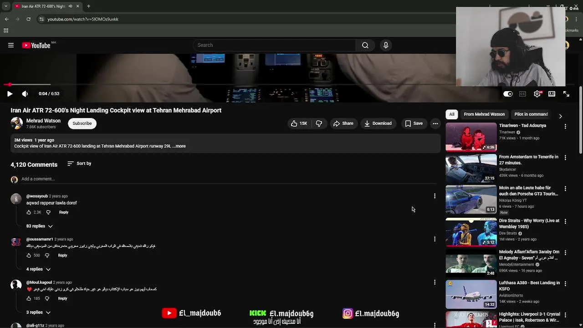Expand 4 replies thread
This screenshot has height=328, width=583.
point(38,269)
